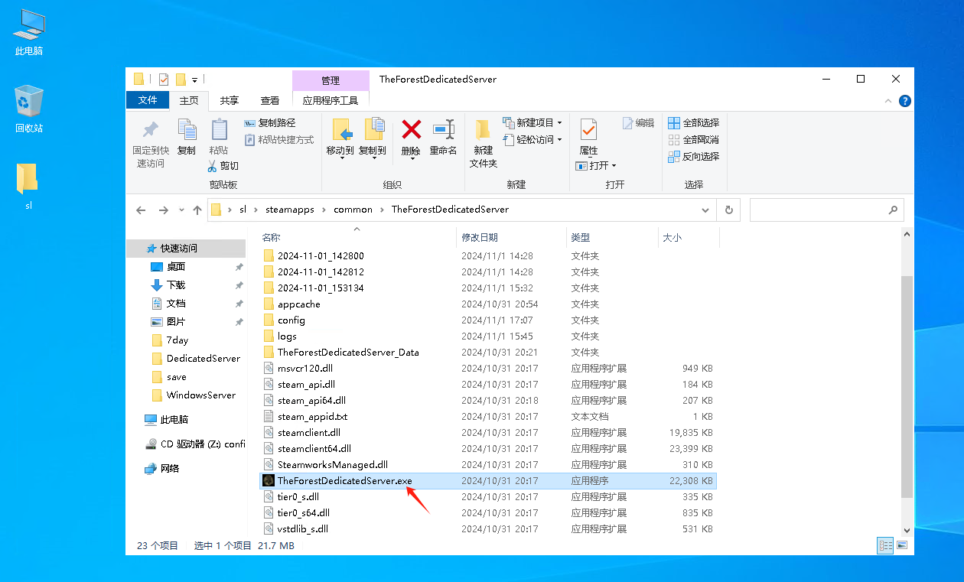Click the 复制 copy icon in ribbon

(187, 130)
